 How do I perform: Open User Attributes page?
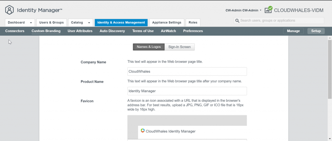pos(80,31)
